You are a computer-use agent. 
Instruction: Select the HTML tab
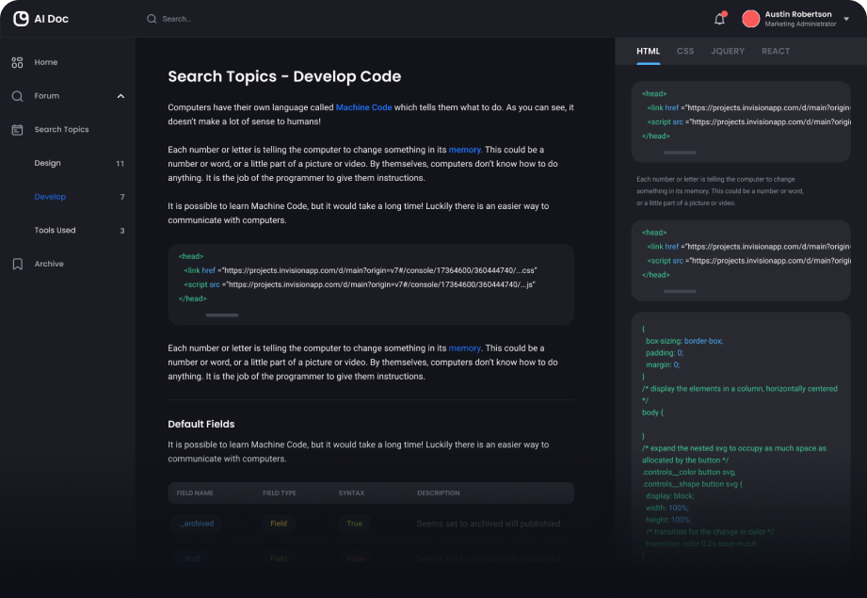click(x=648, y=52)
